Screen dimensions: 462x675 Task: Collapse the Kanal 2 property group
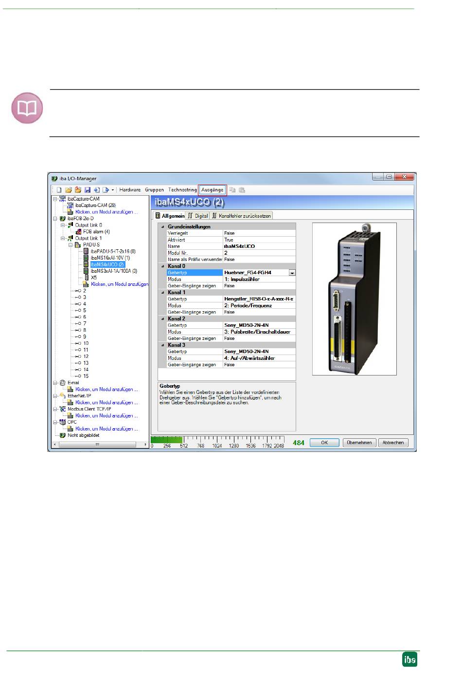pyautogui.click(x=163, y=319)
